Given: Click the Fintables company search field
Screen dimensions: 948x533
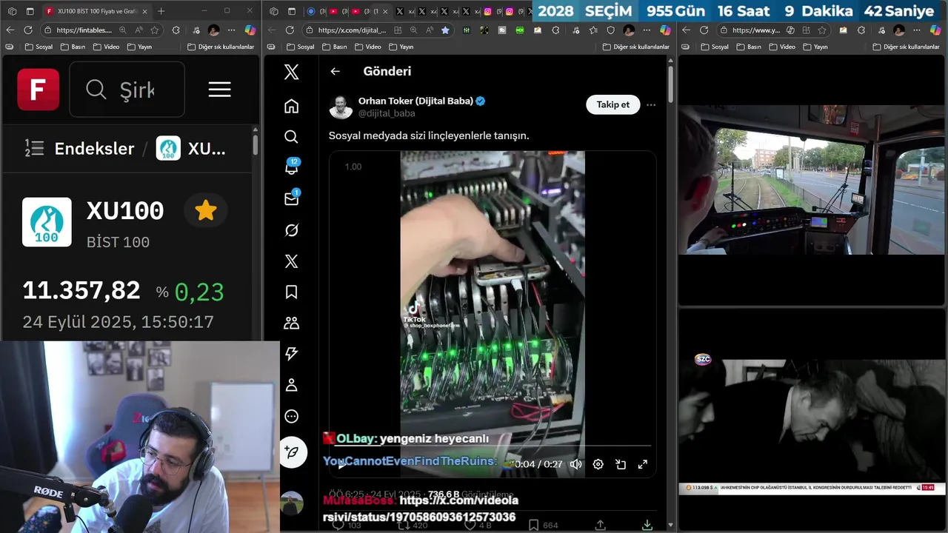Looking at the screenshot, I should (x=127, y=90).
